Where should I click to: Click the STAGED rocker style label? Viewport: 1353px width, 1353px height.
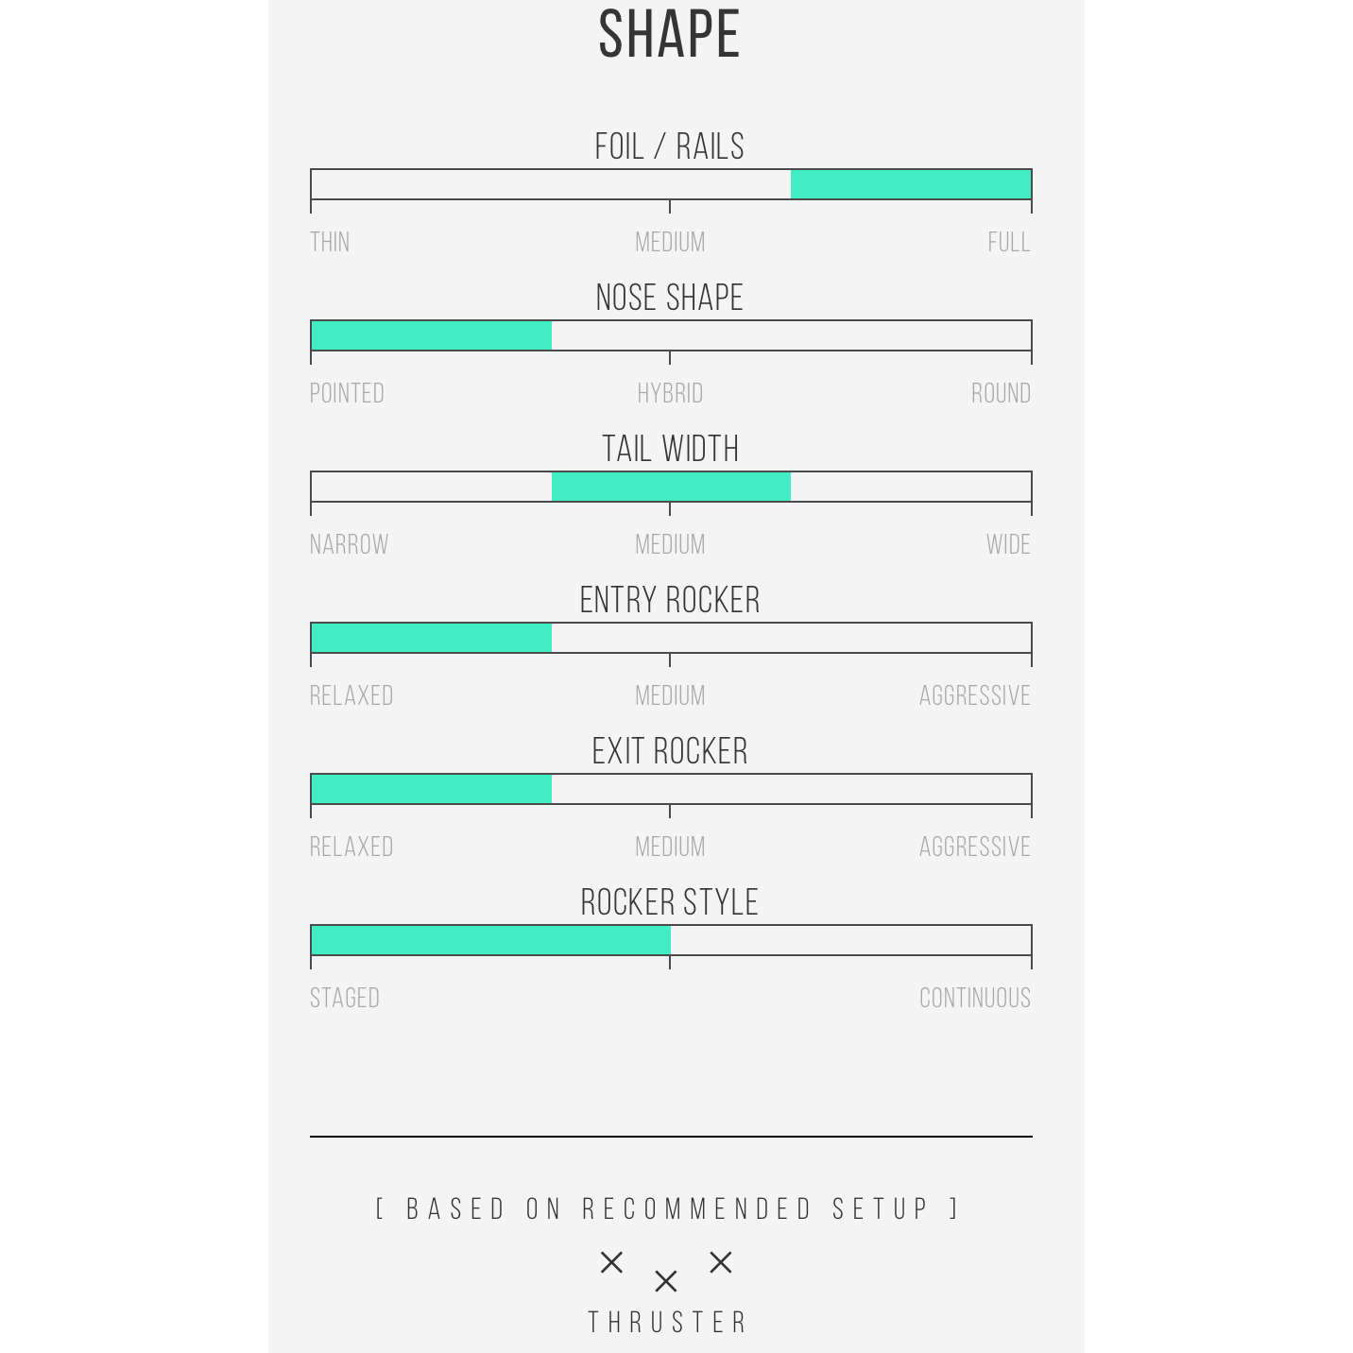tap(345, 999)
